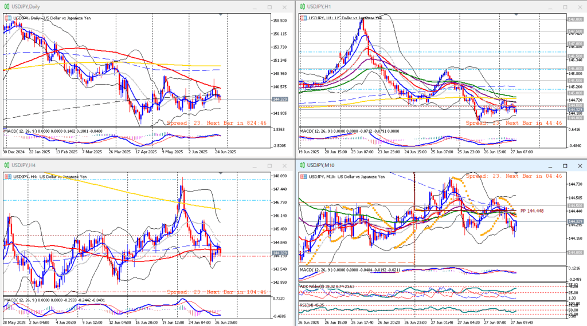Maximize the USDJPY,Daily chart window
The height and width of the screenshot is (326, 587).
click(269, 7)
